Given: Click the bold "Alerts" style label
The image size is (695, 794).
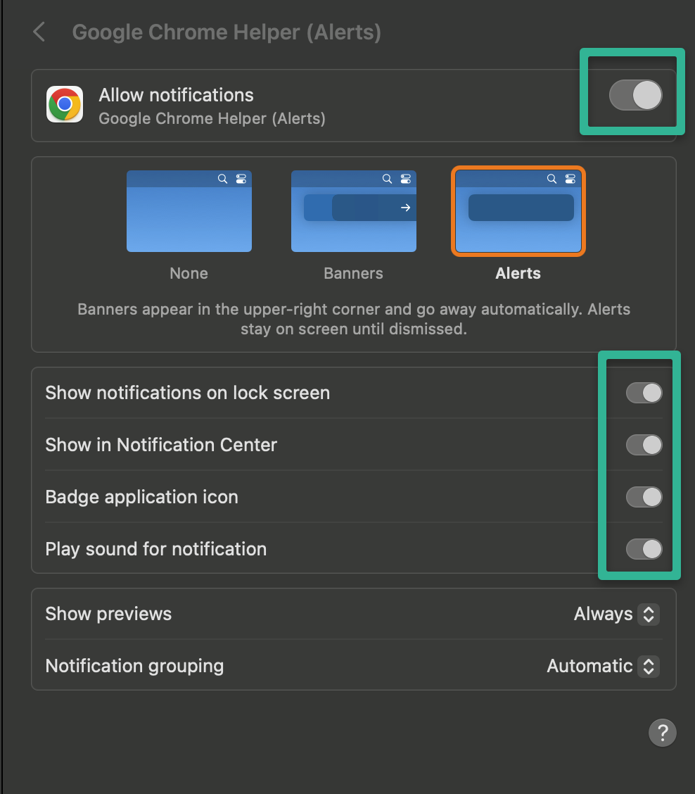Looking at the screenshot, I should [x=518, y=273].
